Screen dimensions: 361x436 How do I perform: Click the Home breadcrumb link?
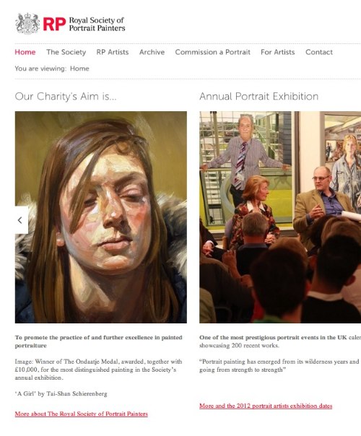(79, 69)
